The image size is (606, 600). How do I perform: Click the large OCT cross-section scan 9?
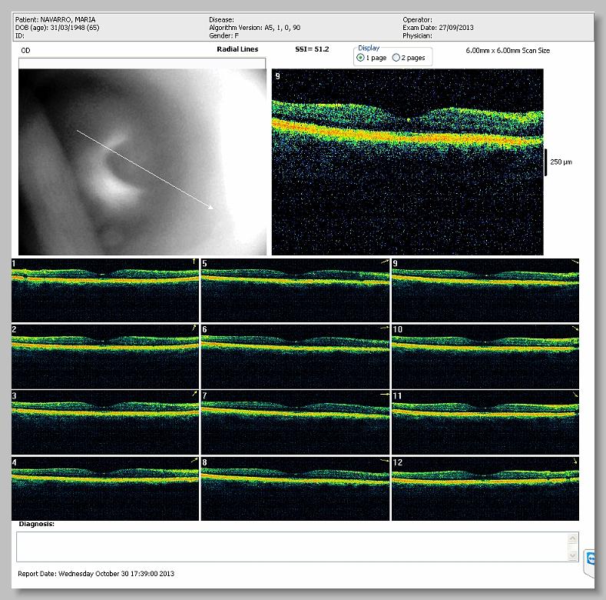click(x=407, y=162)
